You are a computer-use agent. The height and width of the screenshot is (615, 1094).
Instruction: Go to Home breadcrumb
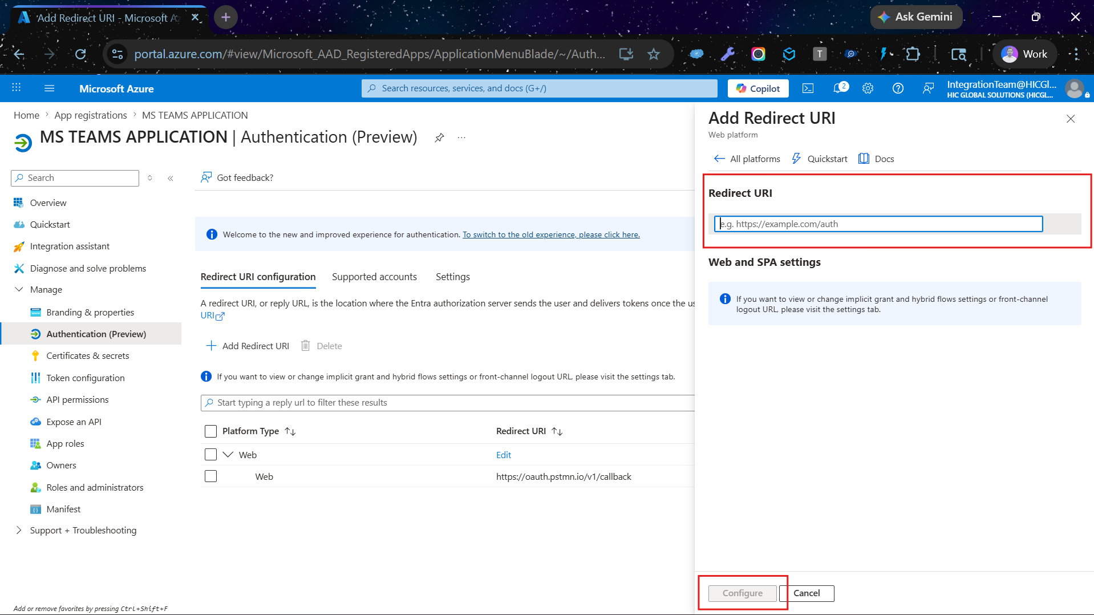click(x=26, y=115)
